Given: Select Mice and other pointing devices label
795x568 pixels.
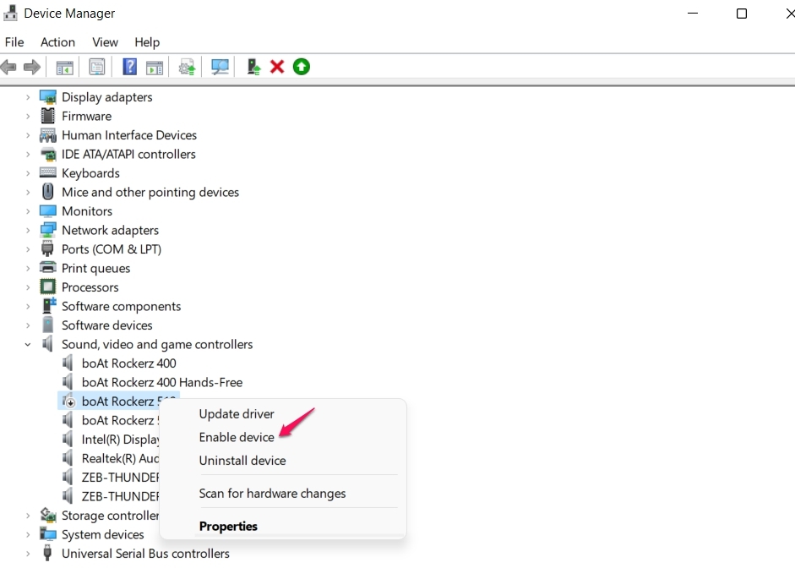Looking at the screenshot, I should click(150, 192).
